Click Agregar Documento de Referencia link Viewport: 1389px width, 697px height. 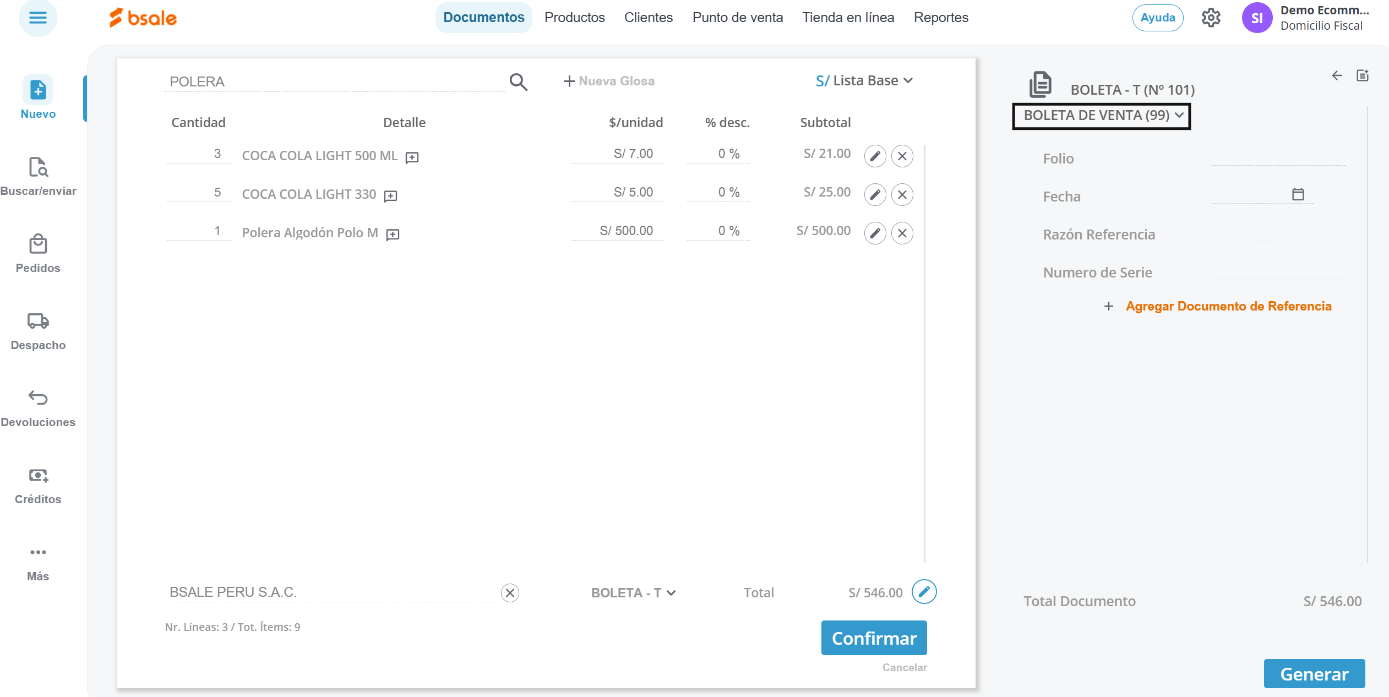click(x=1228, y=306)
